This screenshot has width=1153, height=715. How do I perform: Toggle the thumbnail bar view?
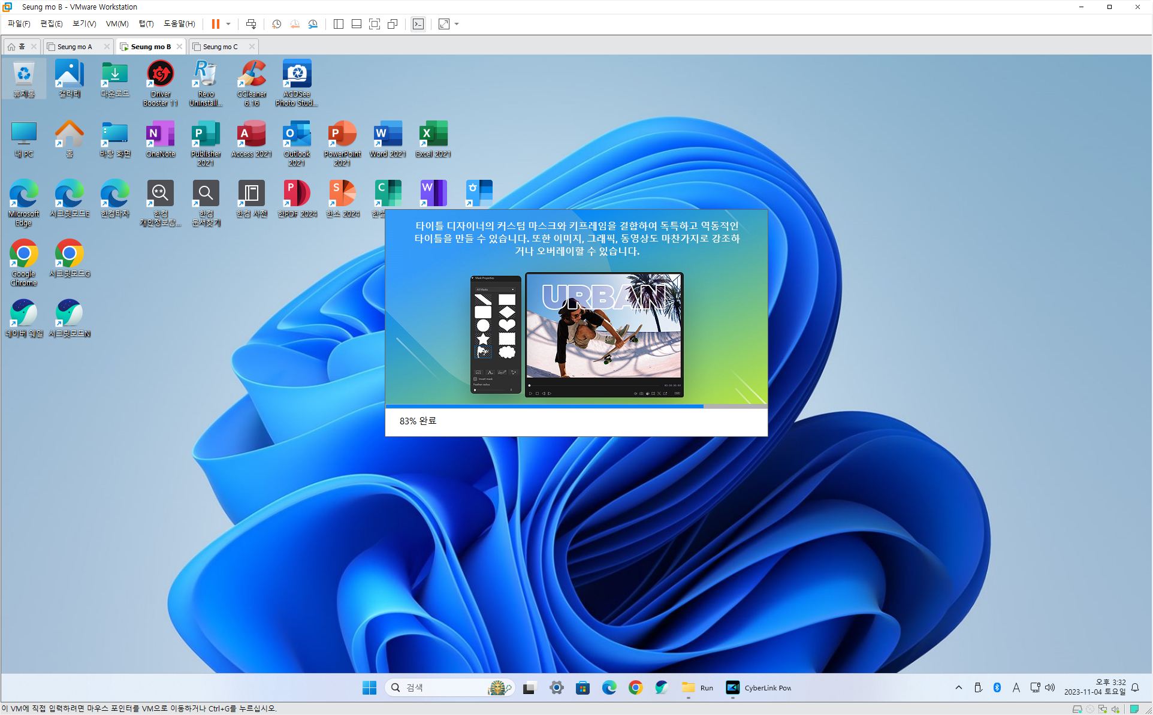[357, 24]
